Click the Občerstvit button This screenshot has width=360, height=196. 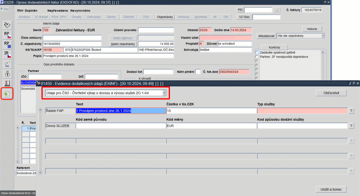[x=331, y=93]
